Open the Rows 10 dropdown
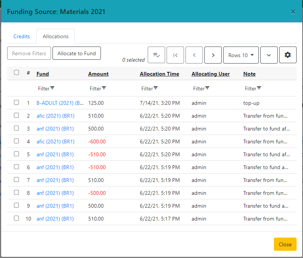303x258 pixels. [241, 55]
